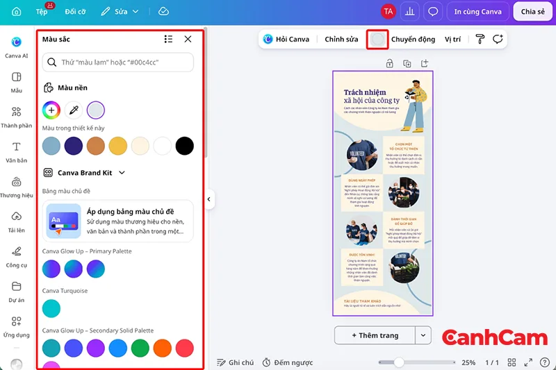Choose the brown-orange design color

[96, 146]
